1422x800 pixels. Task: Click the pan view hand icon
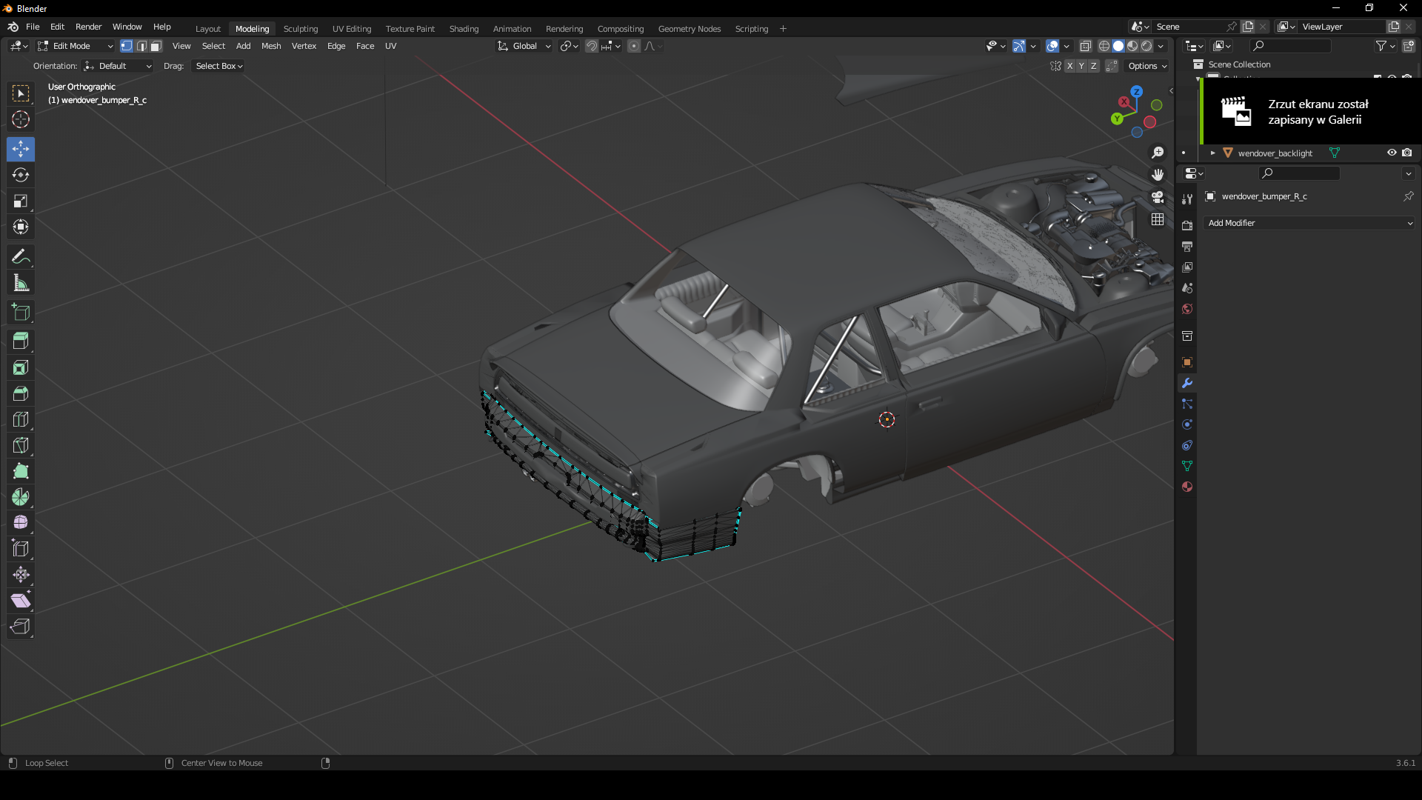pyautogui.click(x=1158, y=175)
